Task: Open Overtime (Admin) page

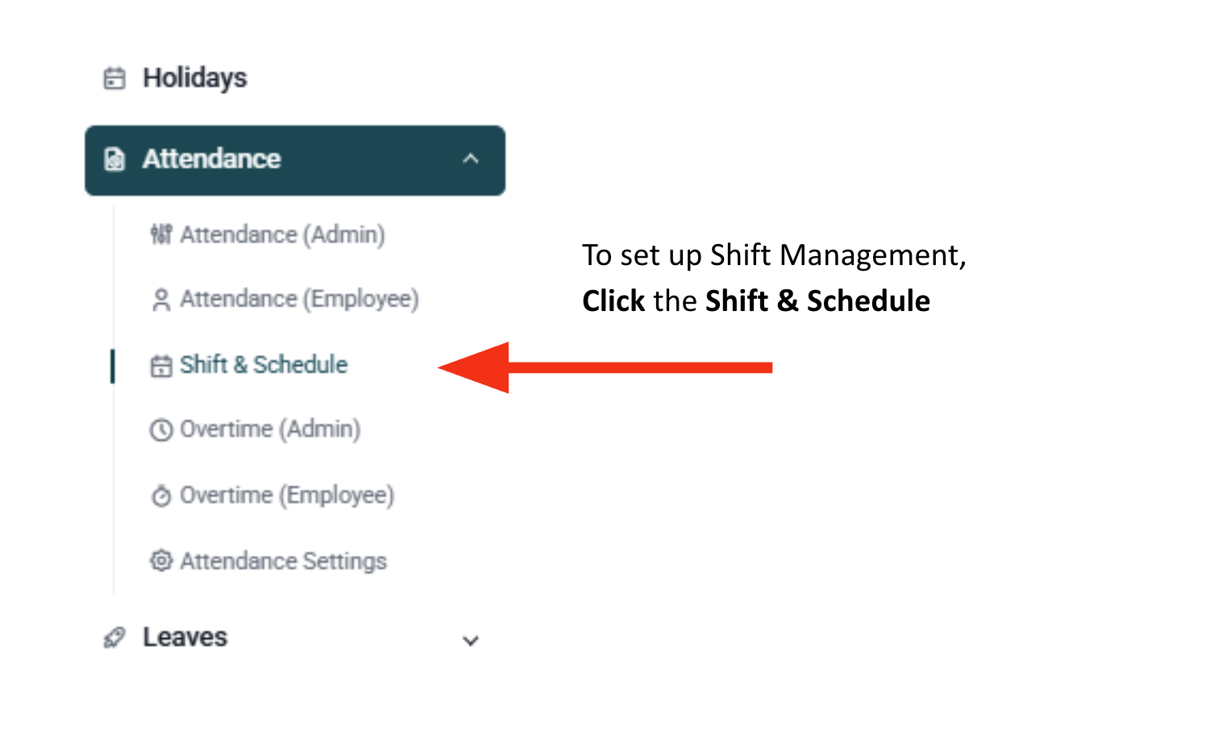Action: coord(270,429)
